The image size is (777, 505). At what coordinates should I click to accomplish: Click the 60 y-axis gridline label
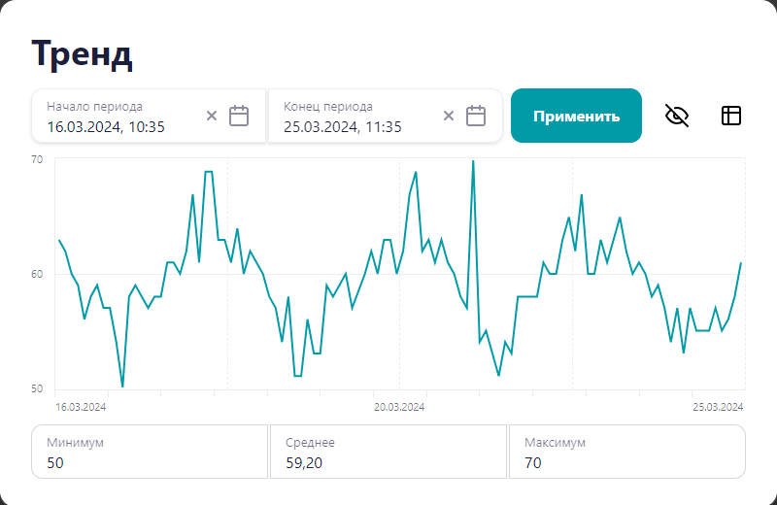[x=37, y=274]
